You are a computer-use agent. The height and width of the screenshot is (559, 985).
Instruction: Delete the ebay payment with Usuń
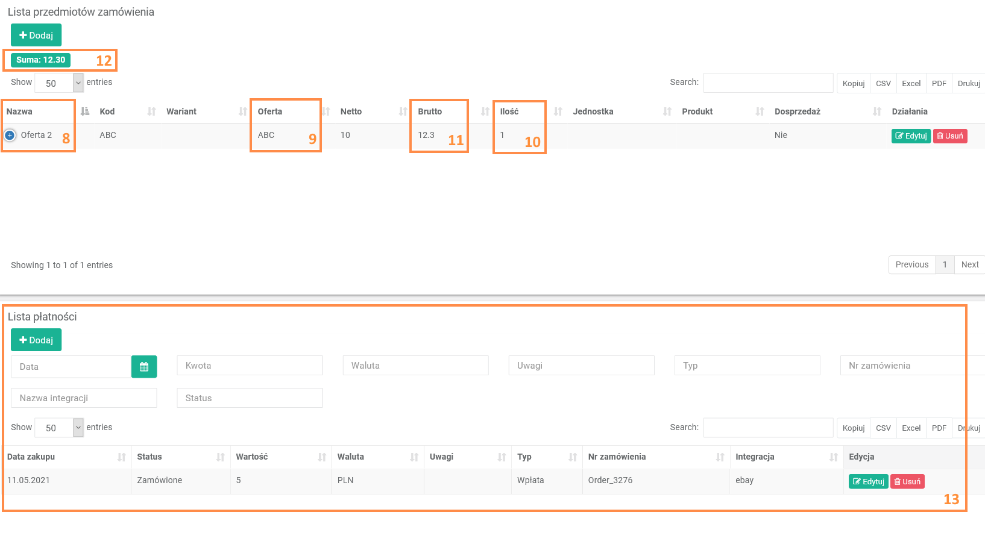pyautogui.click(x=907, y=482)
